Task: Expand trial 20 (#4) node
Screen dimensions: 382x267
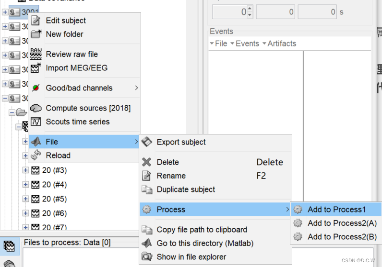Action: click(25, 184)
